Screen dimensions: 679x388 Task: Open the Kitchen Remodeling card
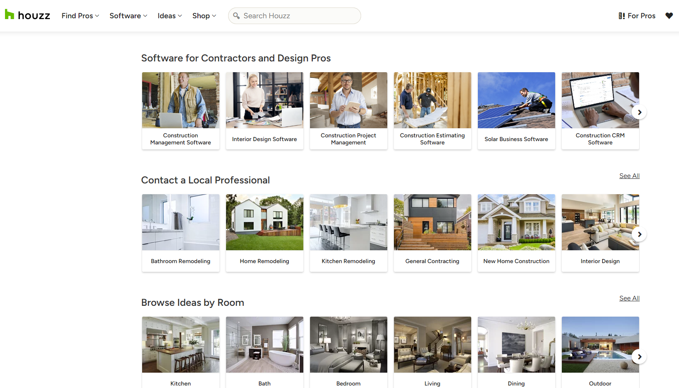click(x=348, y=233)
